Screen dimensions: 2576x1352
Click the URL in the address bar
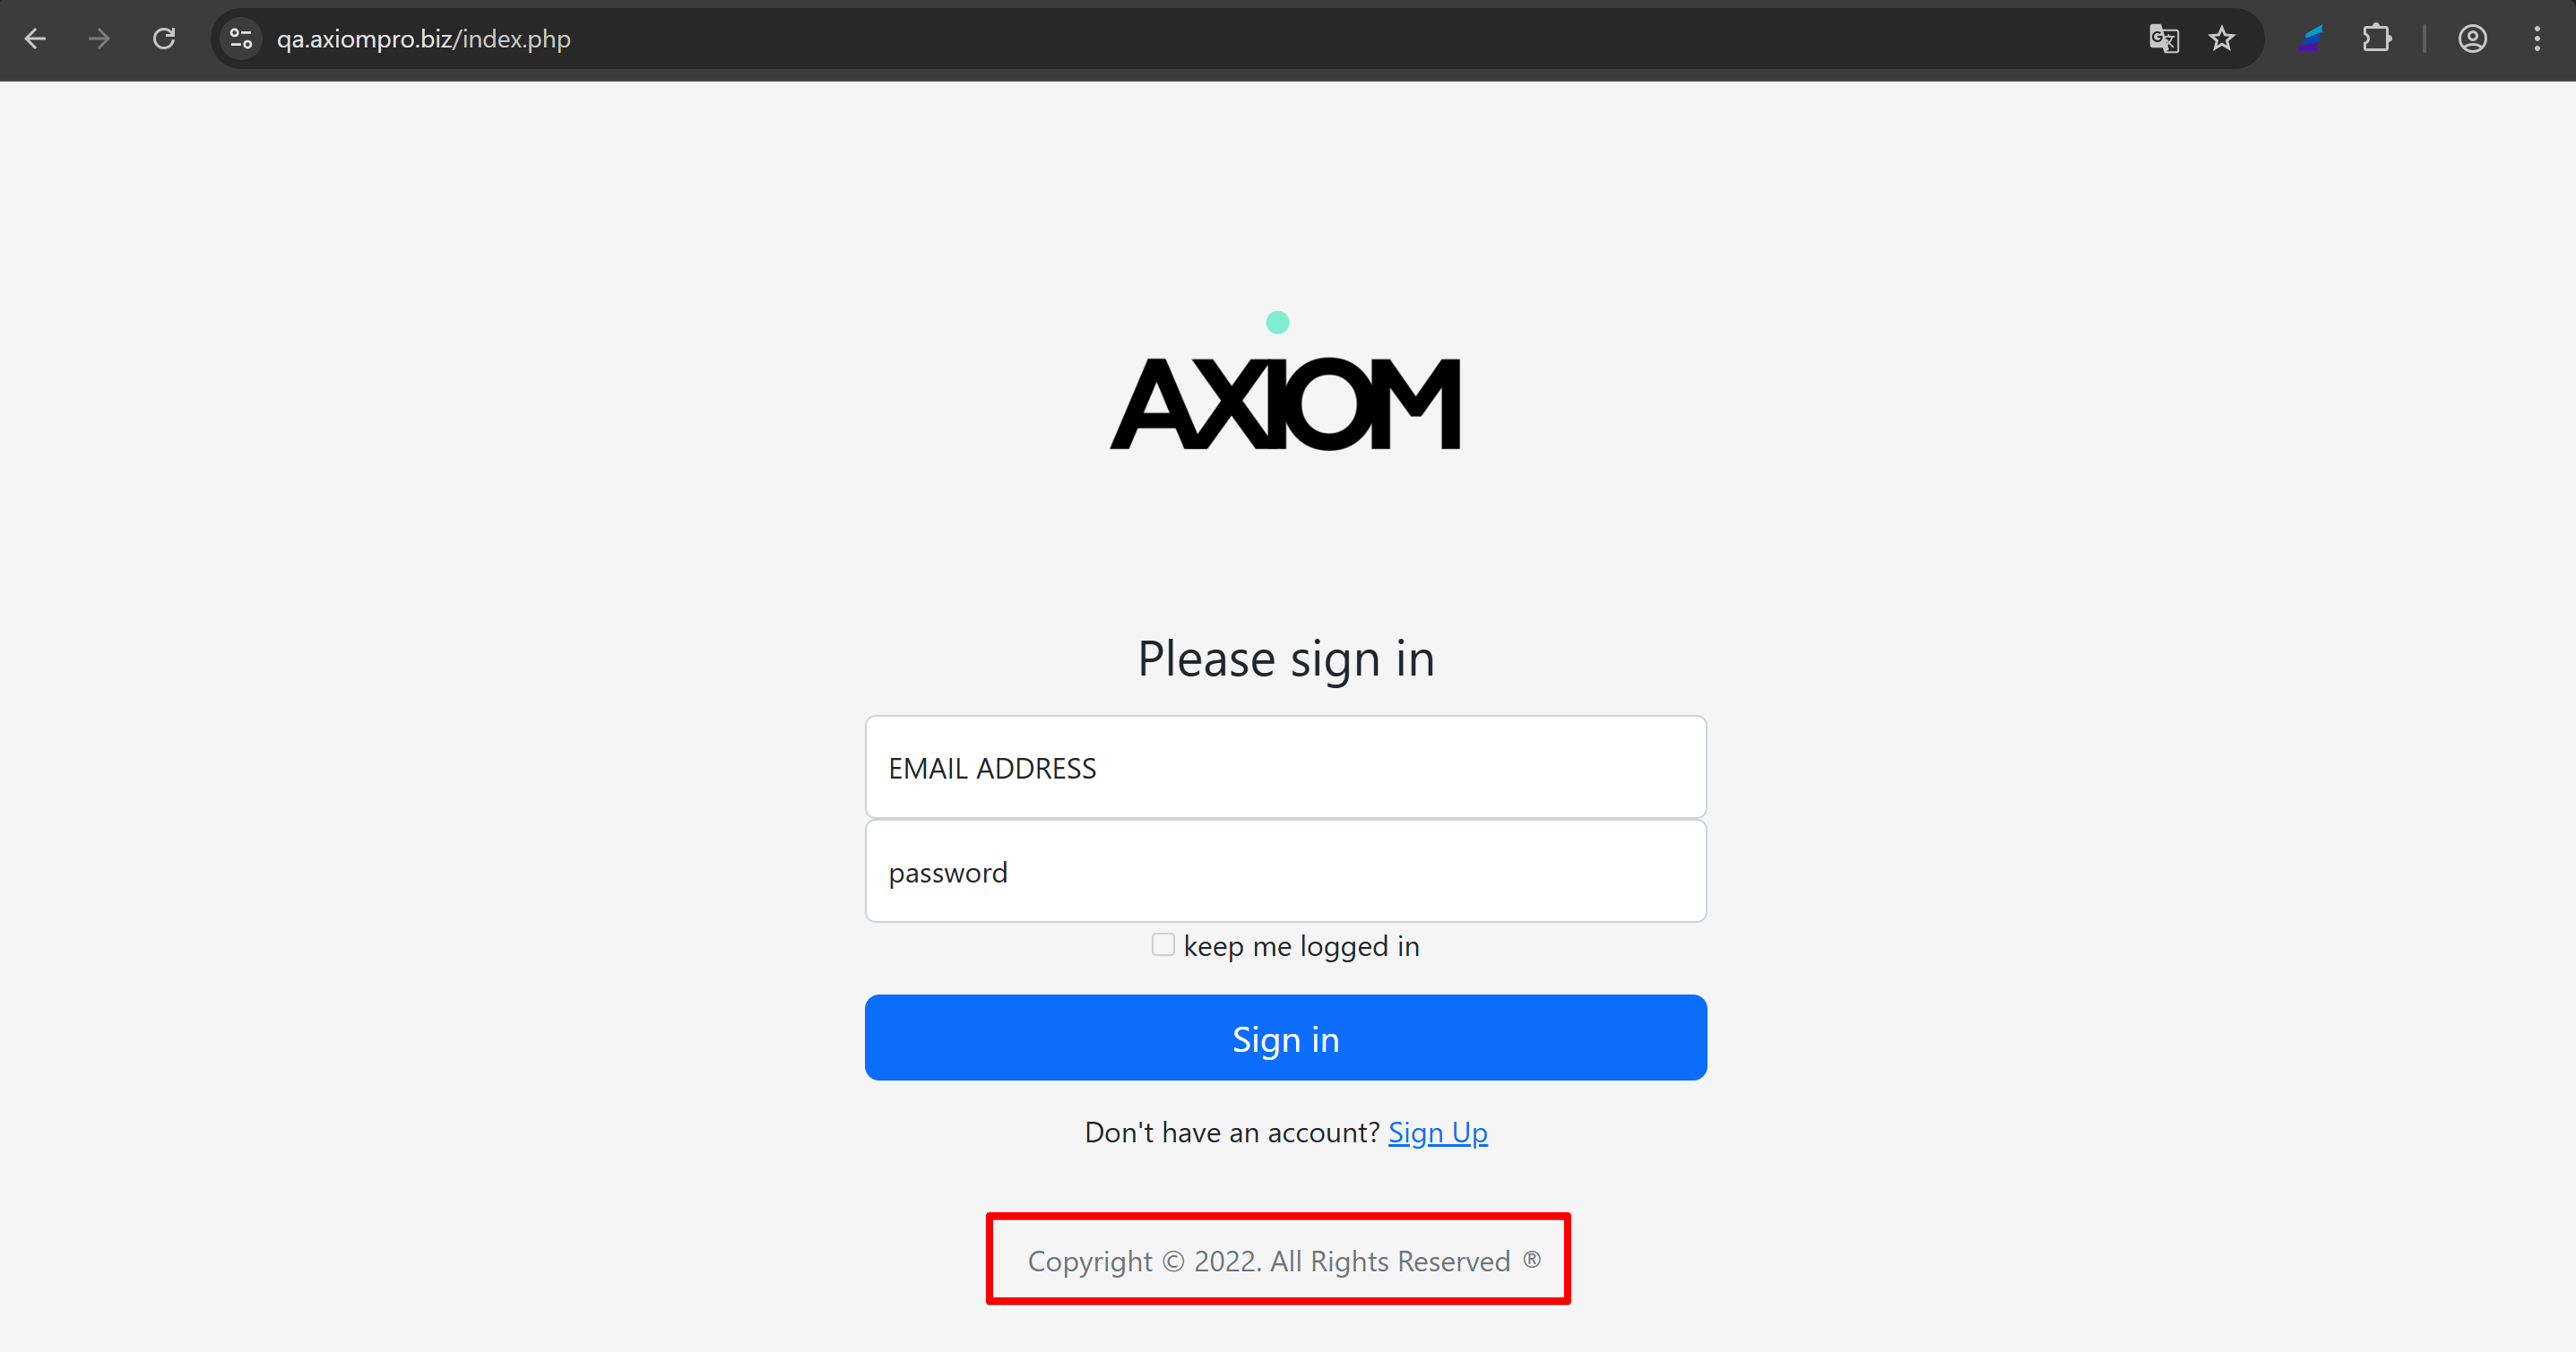click(x=423, y=39)
